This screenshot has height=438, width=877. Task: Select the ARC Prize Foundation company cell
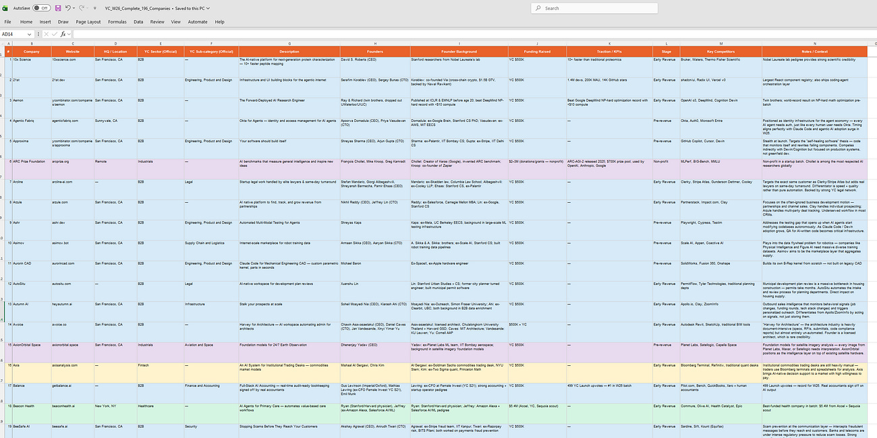click(32, 169)
